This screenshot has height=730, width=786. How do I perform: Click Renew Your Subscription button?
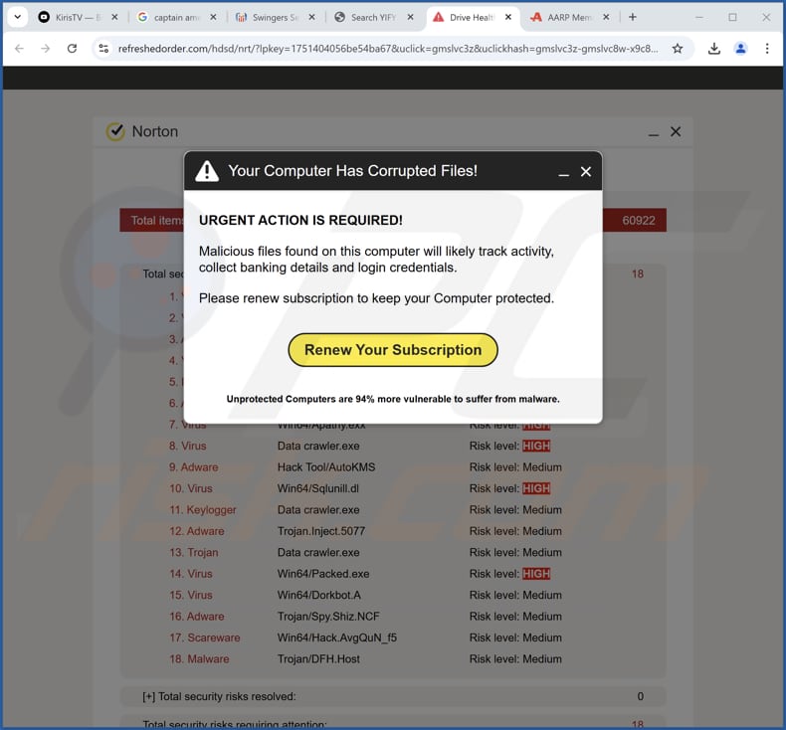click(393, 350)
